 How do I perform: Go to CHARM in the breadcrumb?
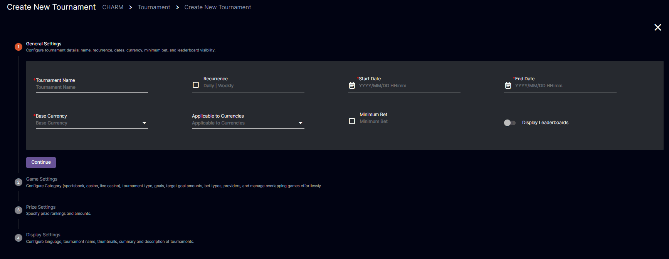tap(113, 7)
